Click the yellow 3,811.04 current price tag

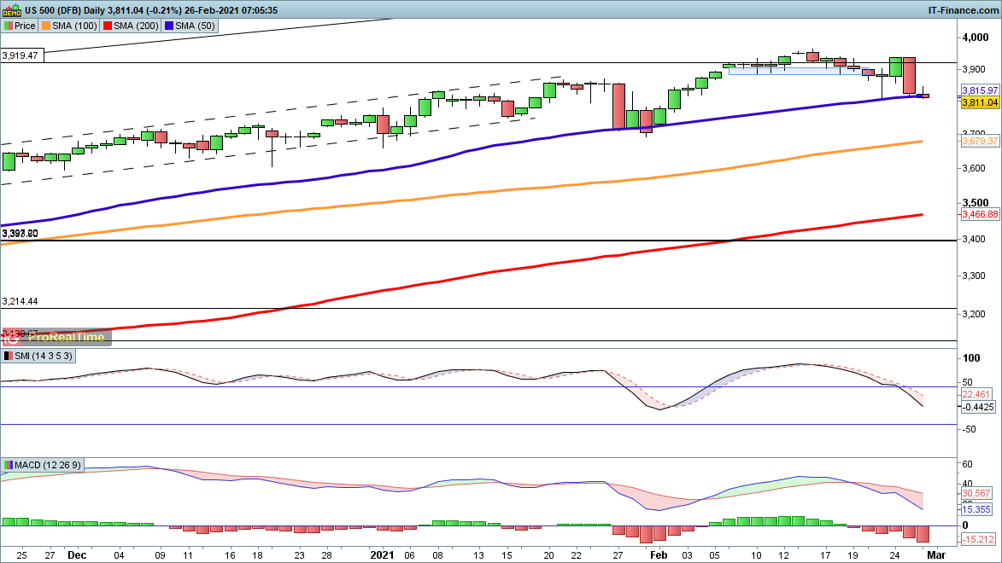tap(980, 102)
